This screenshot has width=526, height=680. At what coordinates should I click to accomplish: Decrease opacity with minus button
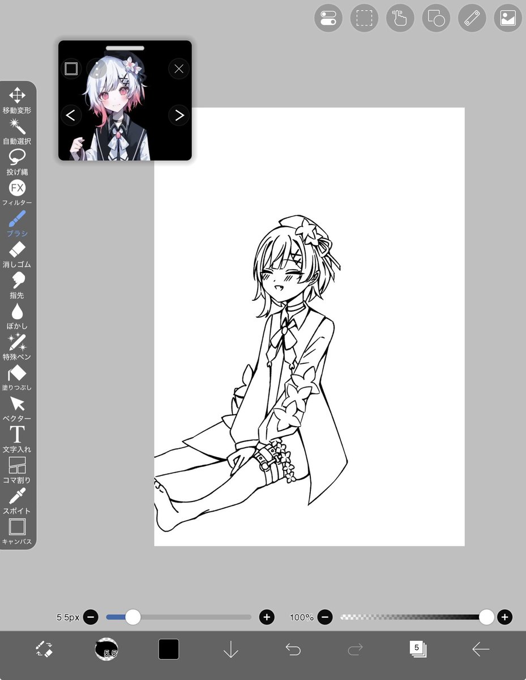tap(324, 617)
